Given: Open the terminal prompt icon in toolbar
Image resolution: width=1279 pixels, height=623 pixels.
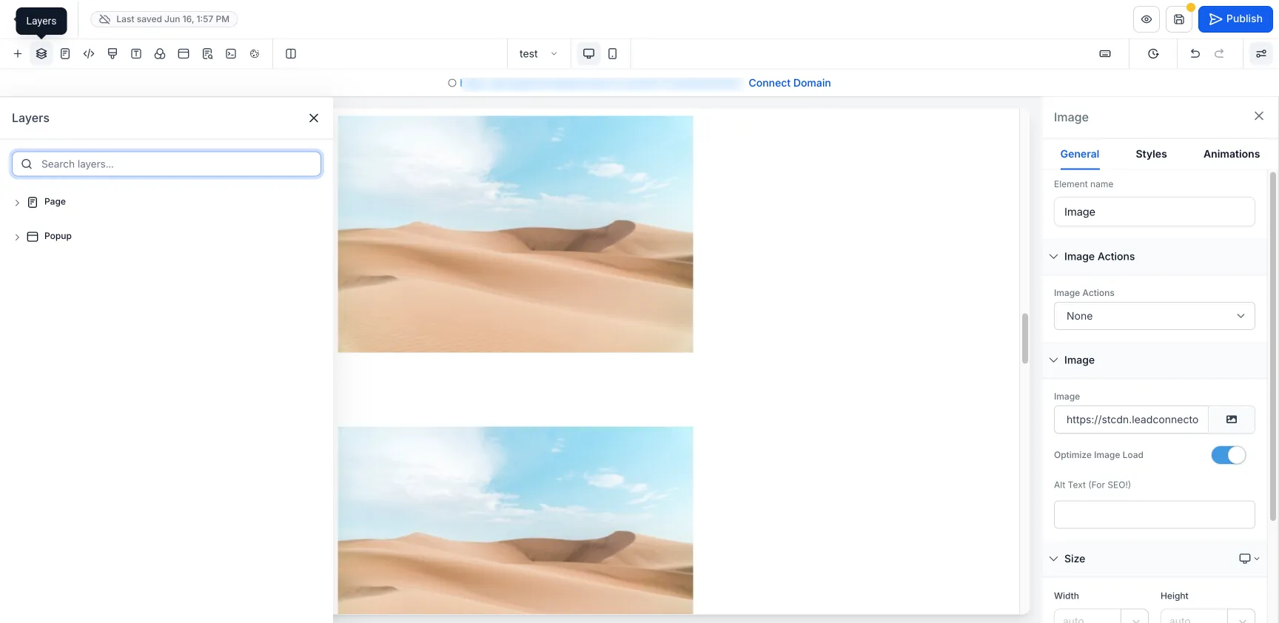Looking at the screenshot, I should click(231, 54).
